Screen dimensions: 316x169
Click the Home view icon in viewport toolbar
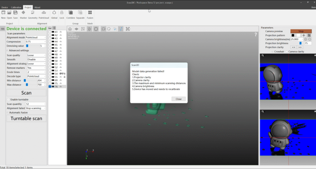point(70,29)
